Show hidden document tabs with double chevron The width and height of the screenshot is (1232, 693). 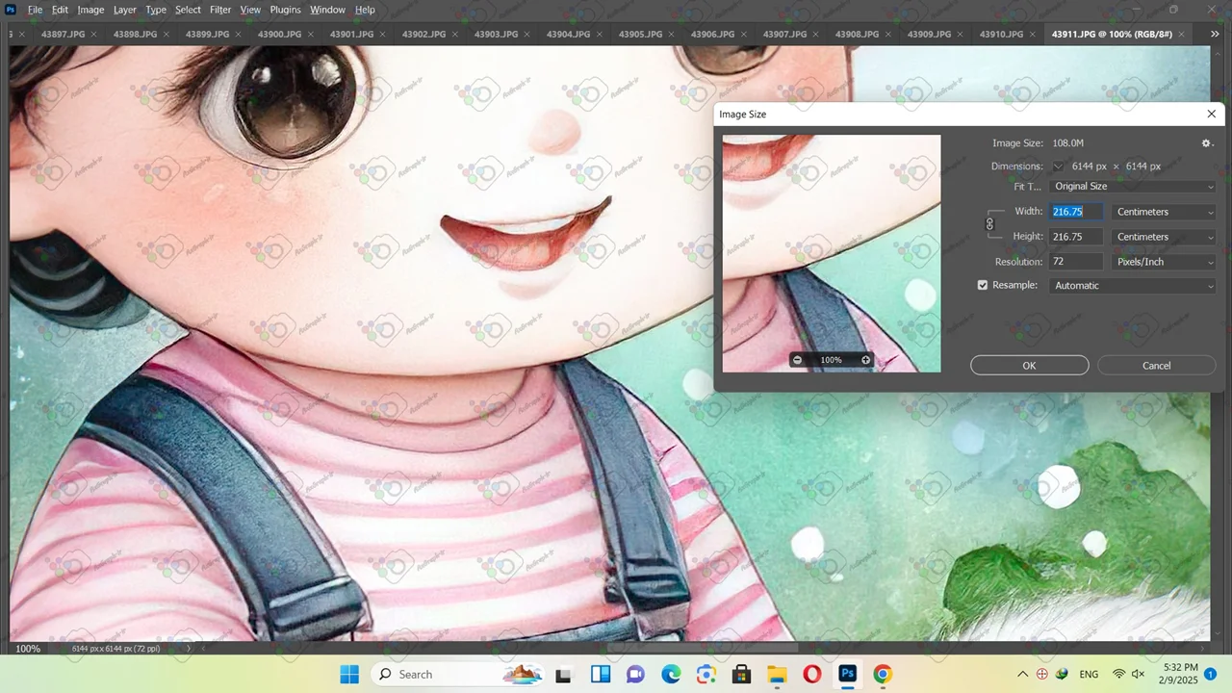1214,34
